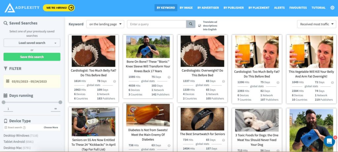Open Favourites menu item
Viewport: 338px width, 152px height.
[x=298, y=8]
